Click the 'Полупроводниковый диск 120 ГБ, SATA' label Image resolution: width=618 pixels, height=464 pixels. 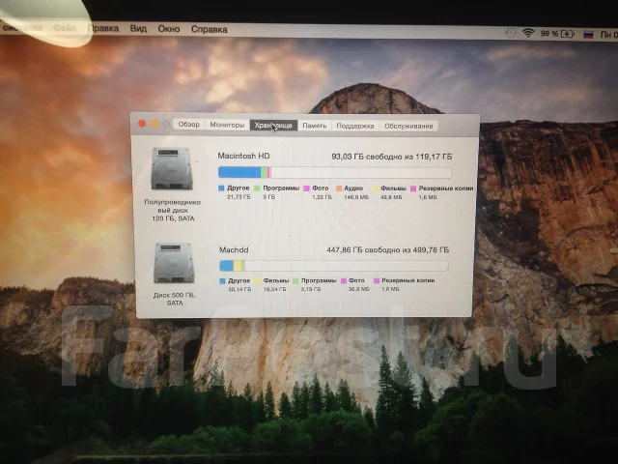click(173, 211)
